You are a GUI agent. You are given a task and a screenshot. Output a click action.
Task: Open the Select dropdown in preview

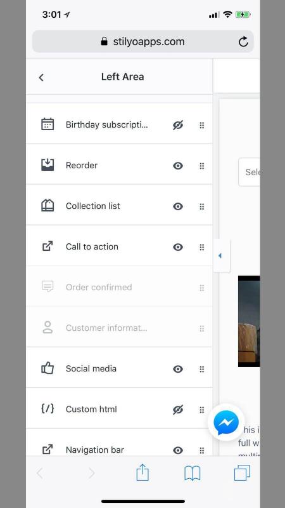point(249,172)
